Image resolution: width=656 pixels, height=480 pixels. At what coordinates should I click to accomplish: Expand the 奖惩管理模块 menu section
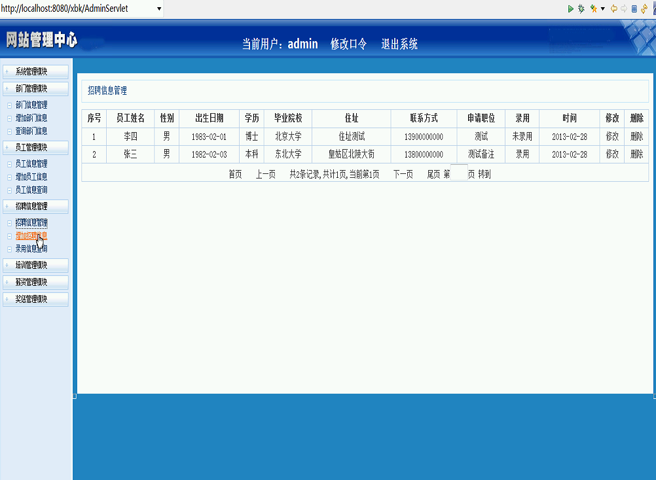[35, 299]
